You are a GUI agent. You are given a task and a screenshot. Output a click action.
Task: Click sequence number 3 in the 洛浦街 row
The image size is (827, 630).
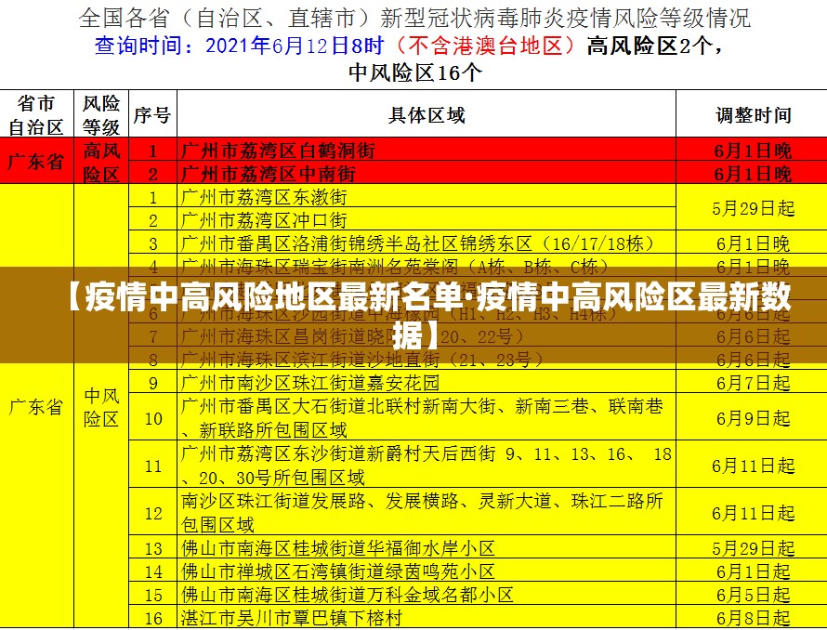153,243
